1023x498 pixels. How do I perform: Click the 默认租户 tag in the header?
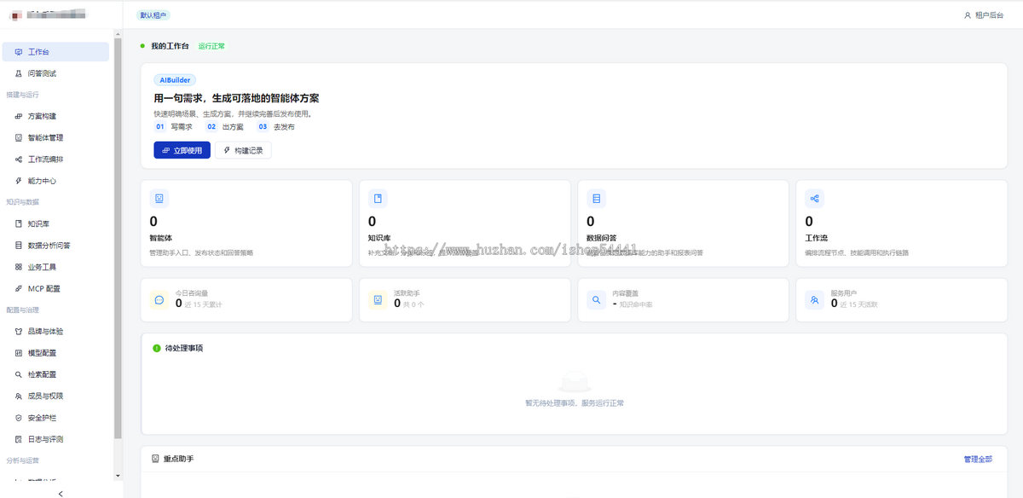tap(153, 15)
